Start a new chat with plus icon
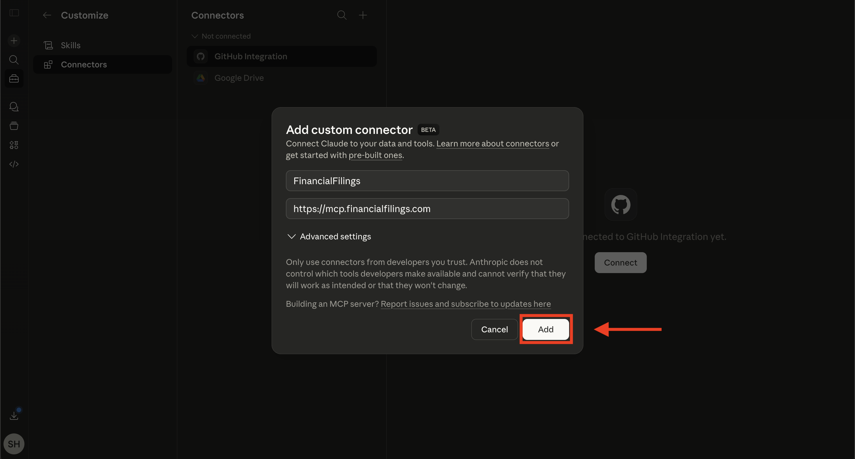This screenshot has width=855, height=459. click(14, 41)
